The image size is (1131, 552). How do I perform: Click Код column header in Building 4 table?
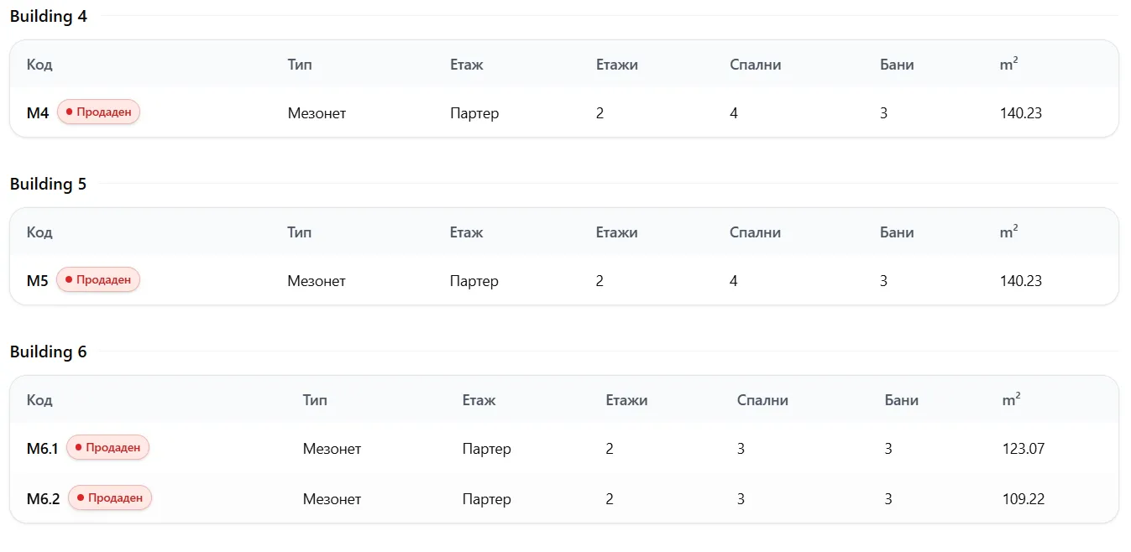coord(39,65)
